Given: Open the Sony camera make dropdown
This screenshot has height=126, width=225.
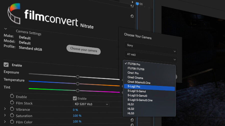Looking at the screenshot, I should 151,46.
